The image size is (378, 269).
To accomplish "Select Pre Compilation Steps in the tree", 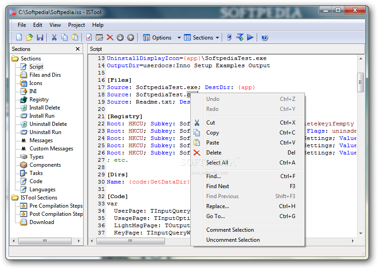I will (x=56, y=206).
